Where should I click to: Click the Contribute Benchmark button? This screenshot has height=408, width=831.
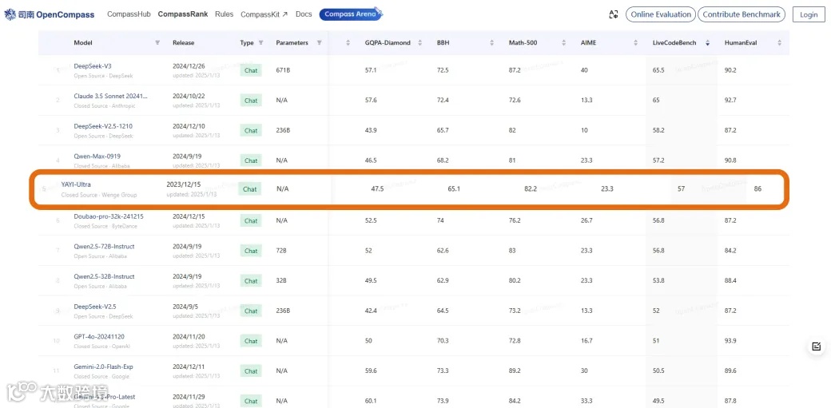coord(742,15)
